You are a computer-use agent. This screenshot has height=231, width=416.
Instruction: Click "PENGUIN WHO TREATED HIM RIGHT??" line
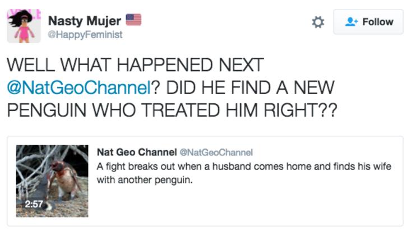click(x=172, y=110)
